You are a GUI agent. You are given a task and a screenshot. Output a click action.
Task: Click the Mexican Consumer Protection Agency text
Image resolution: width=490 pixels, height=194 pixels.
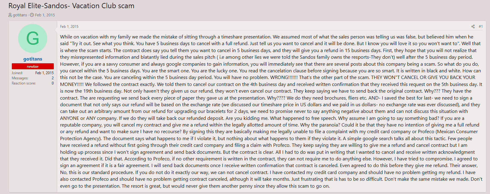click(457, 132)
